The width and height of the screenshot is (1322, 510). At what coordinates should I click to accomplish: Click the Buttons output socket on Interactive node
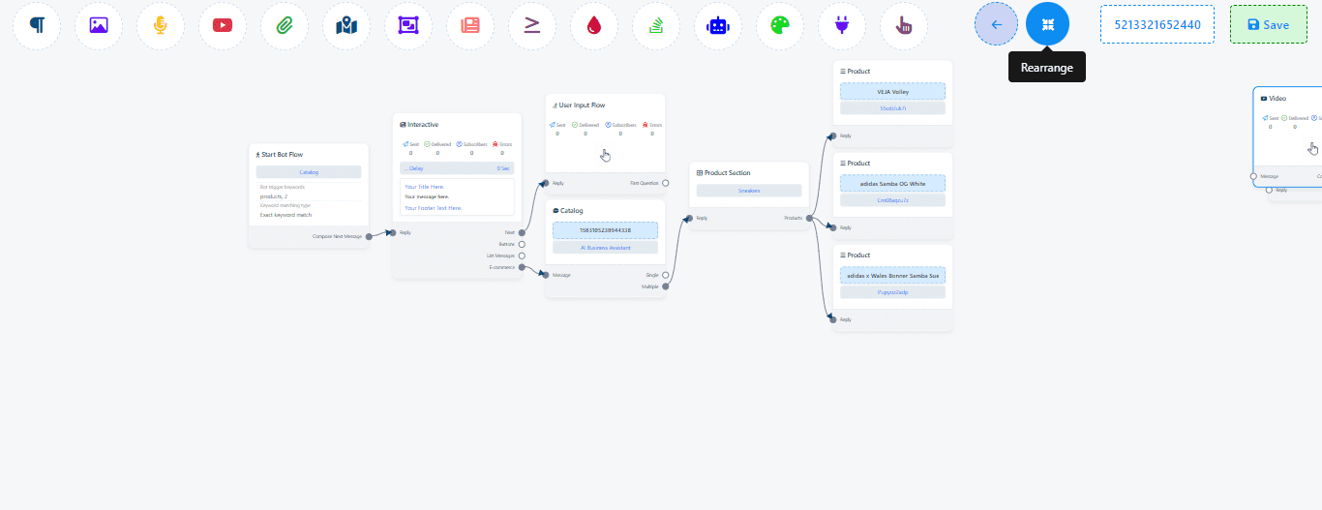click(522, 244)
